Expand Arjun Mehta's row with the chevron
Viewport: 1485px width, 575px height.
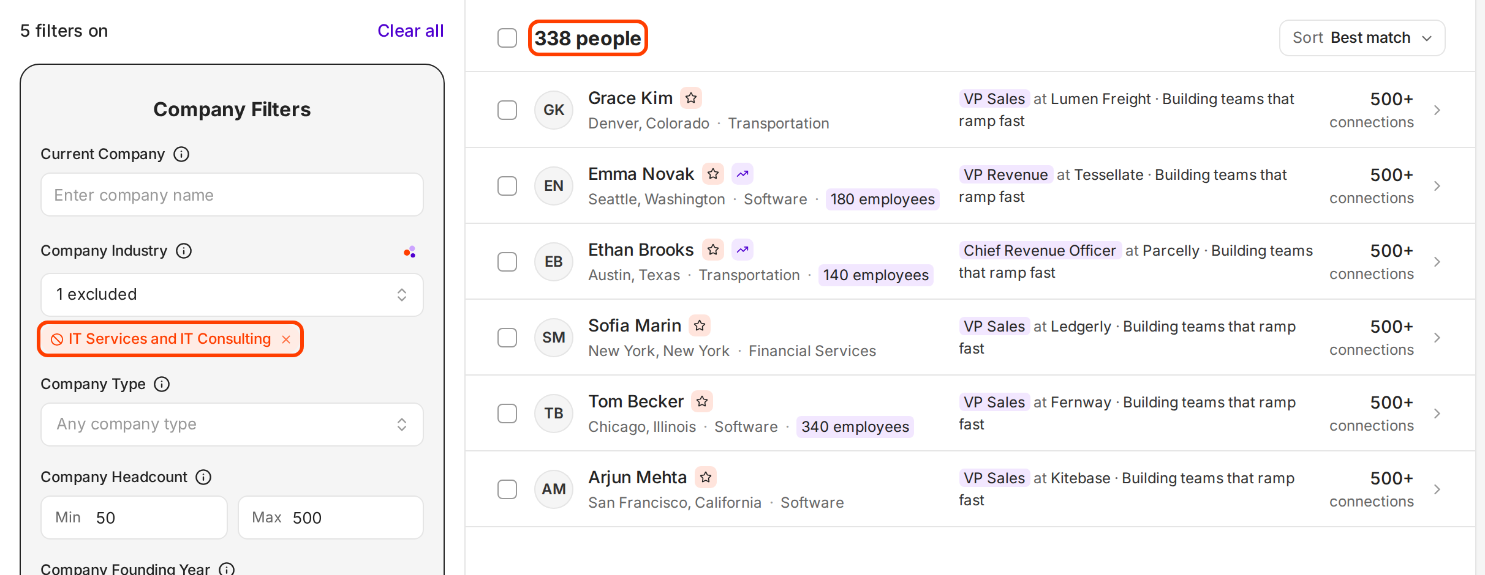[x=1437, y=489]
